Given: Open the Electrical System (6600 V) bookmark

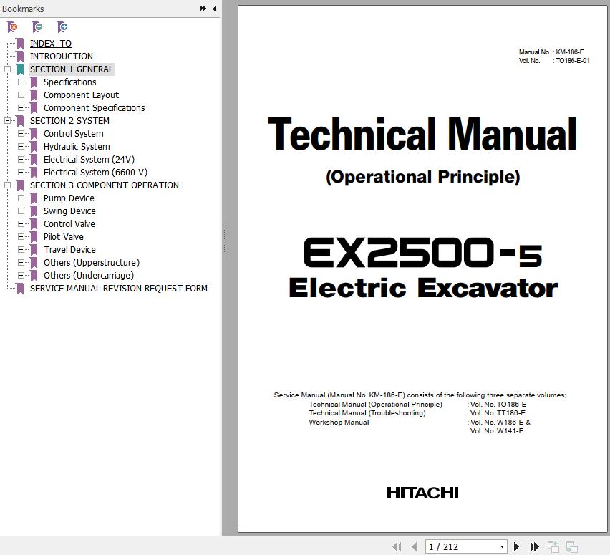Looking at the screenshot, I should (x=95, y=173).
